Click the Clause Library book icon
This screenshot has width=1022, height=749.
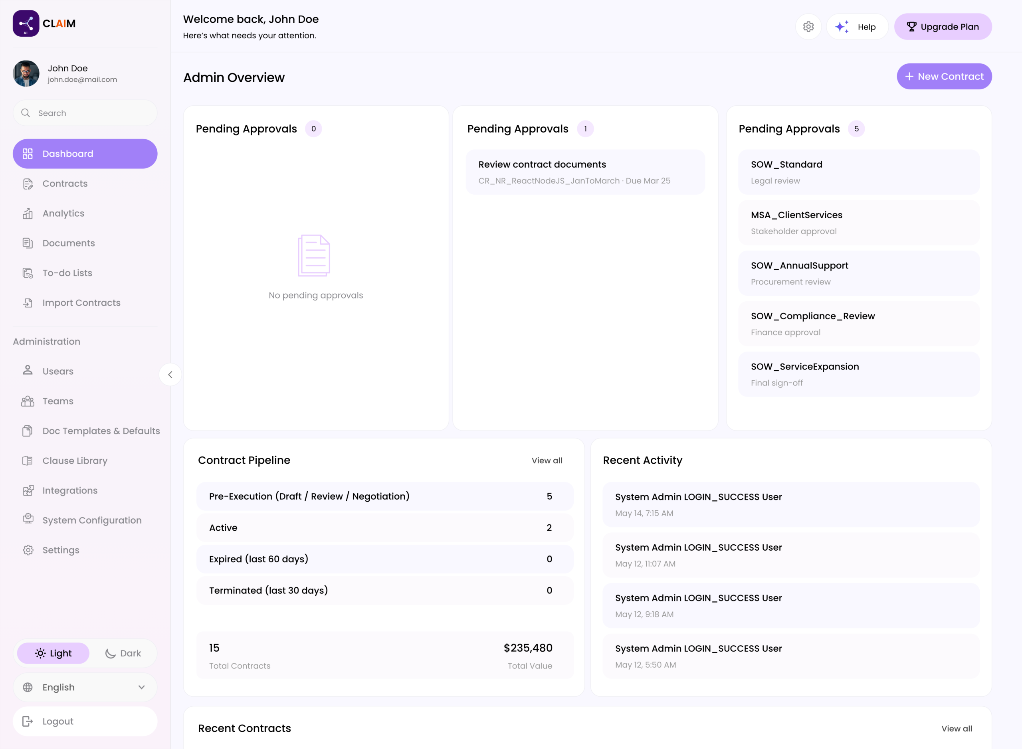pyautogui.click(x=28, y=460)
